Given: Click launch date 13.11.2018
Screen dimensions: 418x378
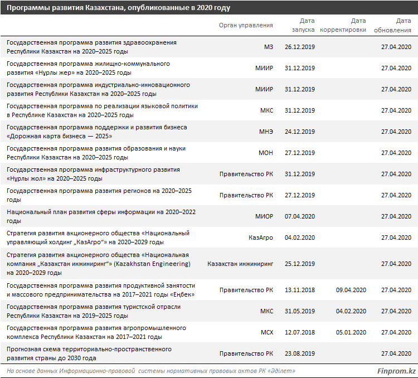Looking at the screenshot, I should (x=300, y=290).
